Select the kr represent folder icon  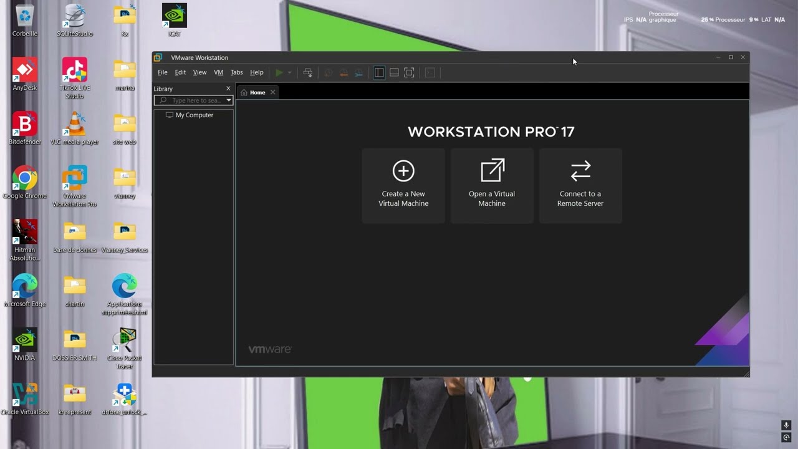[75, 398]
